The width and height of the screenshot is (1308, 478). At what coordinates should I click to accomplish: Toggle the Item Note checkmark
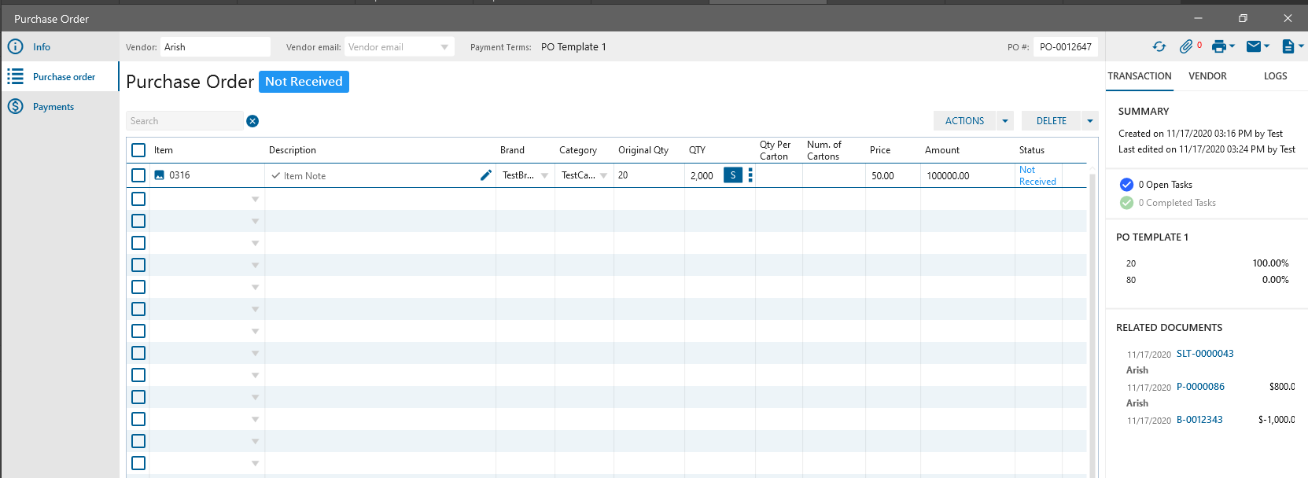tap(275, 176)
